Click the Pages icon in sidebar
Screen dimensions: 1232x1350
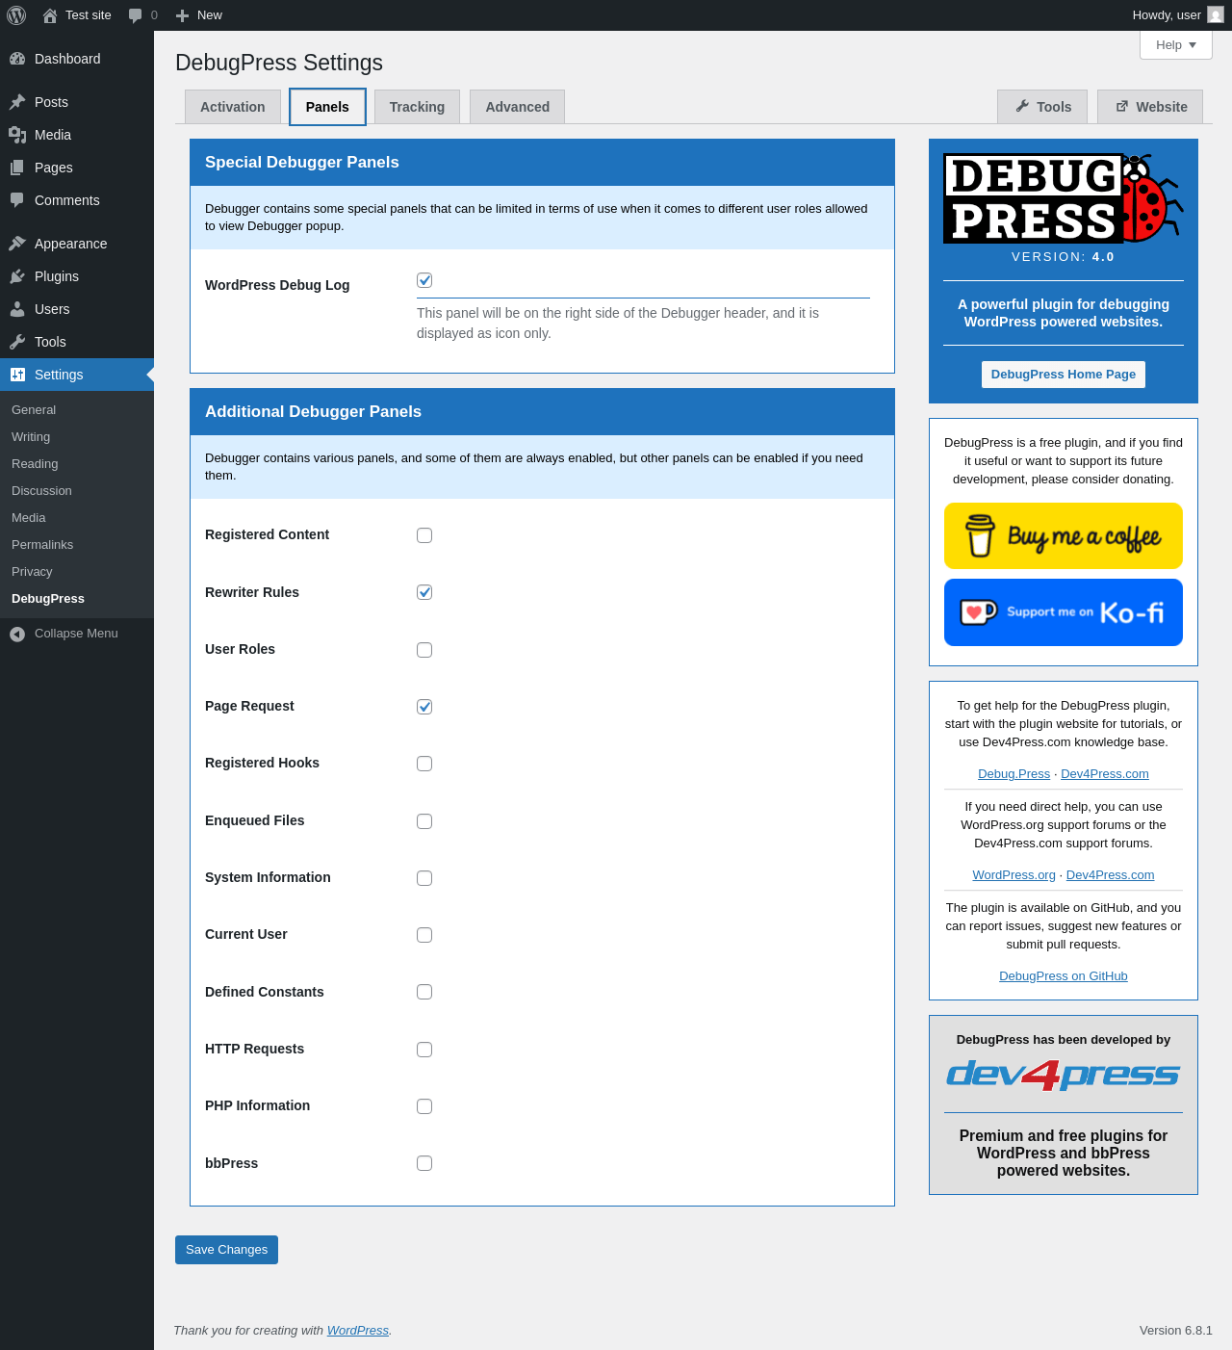click(17, 168)
